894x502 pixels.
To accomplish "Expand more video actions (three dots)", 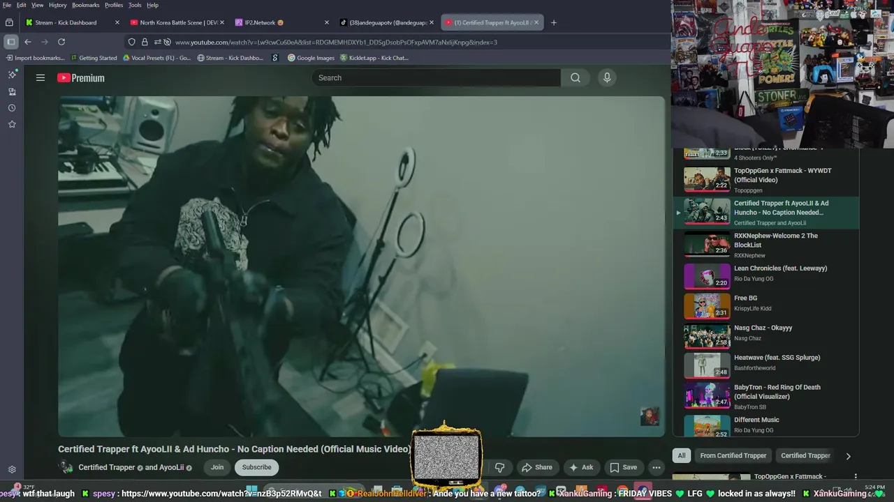I will coord(657,467).
